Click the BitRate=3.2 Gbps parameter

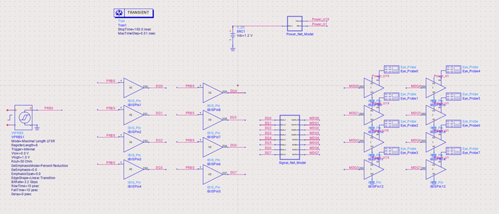[24, 182]
